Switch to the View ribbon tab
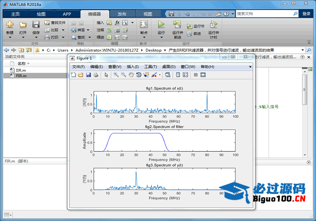The image size is (316, 221). pyautogui.click(x=148, y=14)
